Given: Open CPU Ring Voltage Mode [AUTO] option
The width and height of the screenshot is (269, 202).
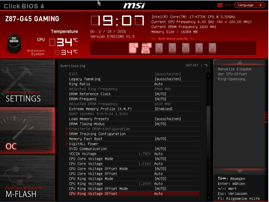Looking at the screenshot, I should coord(160,179).
